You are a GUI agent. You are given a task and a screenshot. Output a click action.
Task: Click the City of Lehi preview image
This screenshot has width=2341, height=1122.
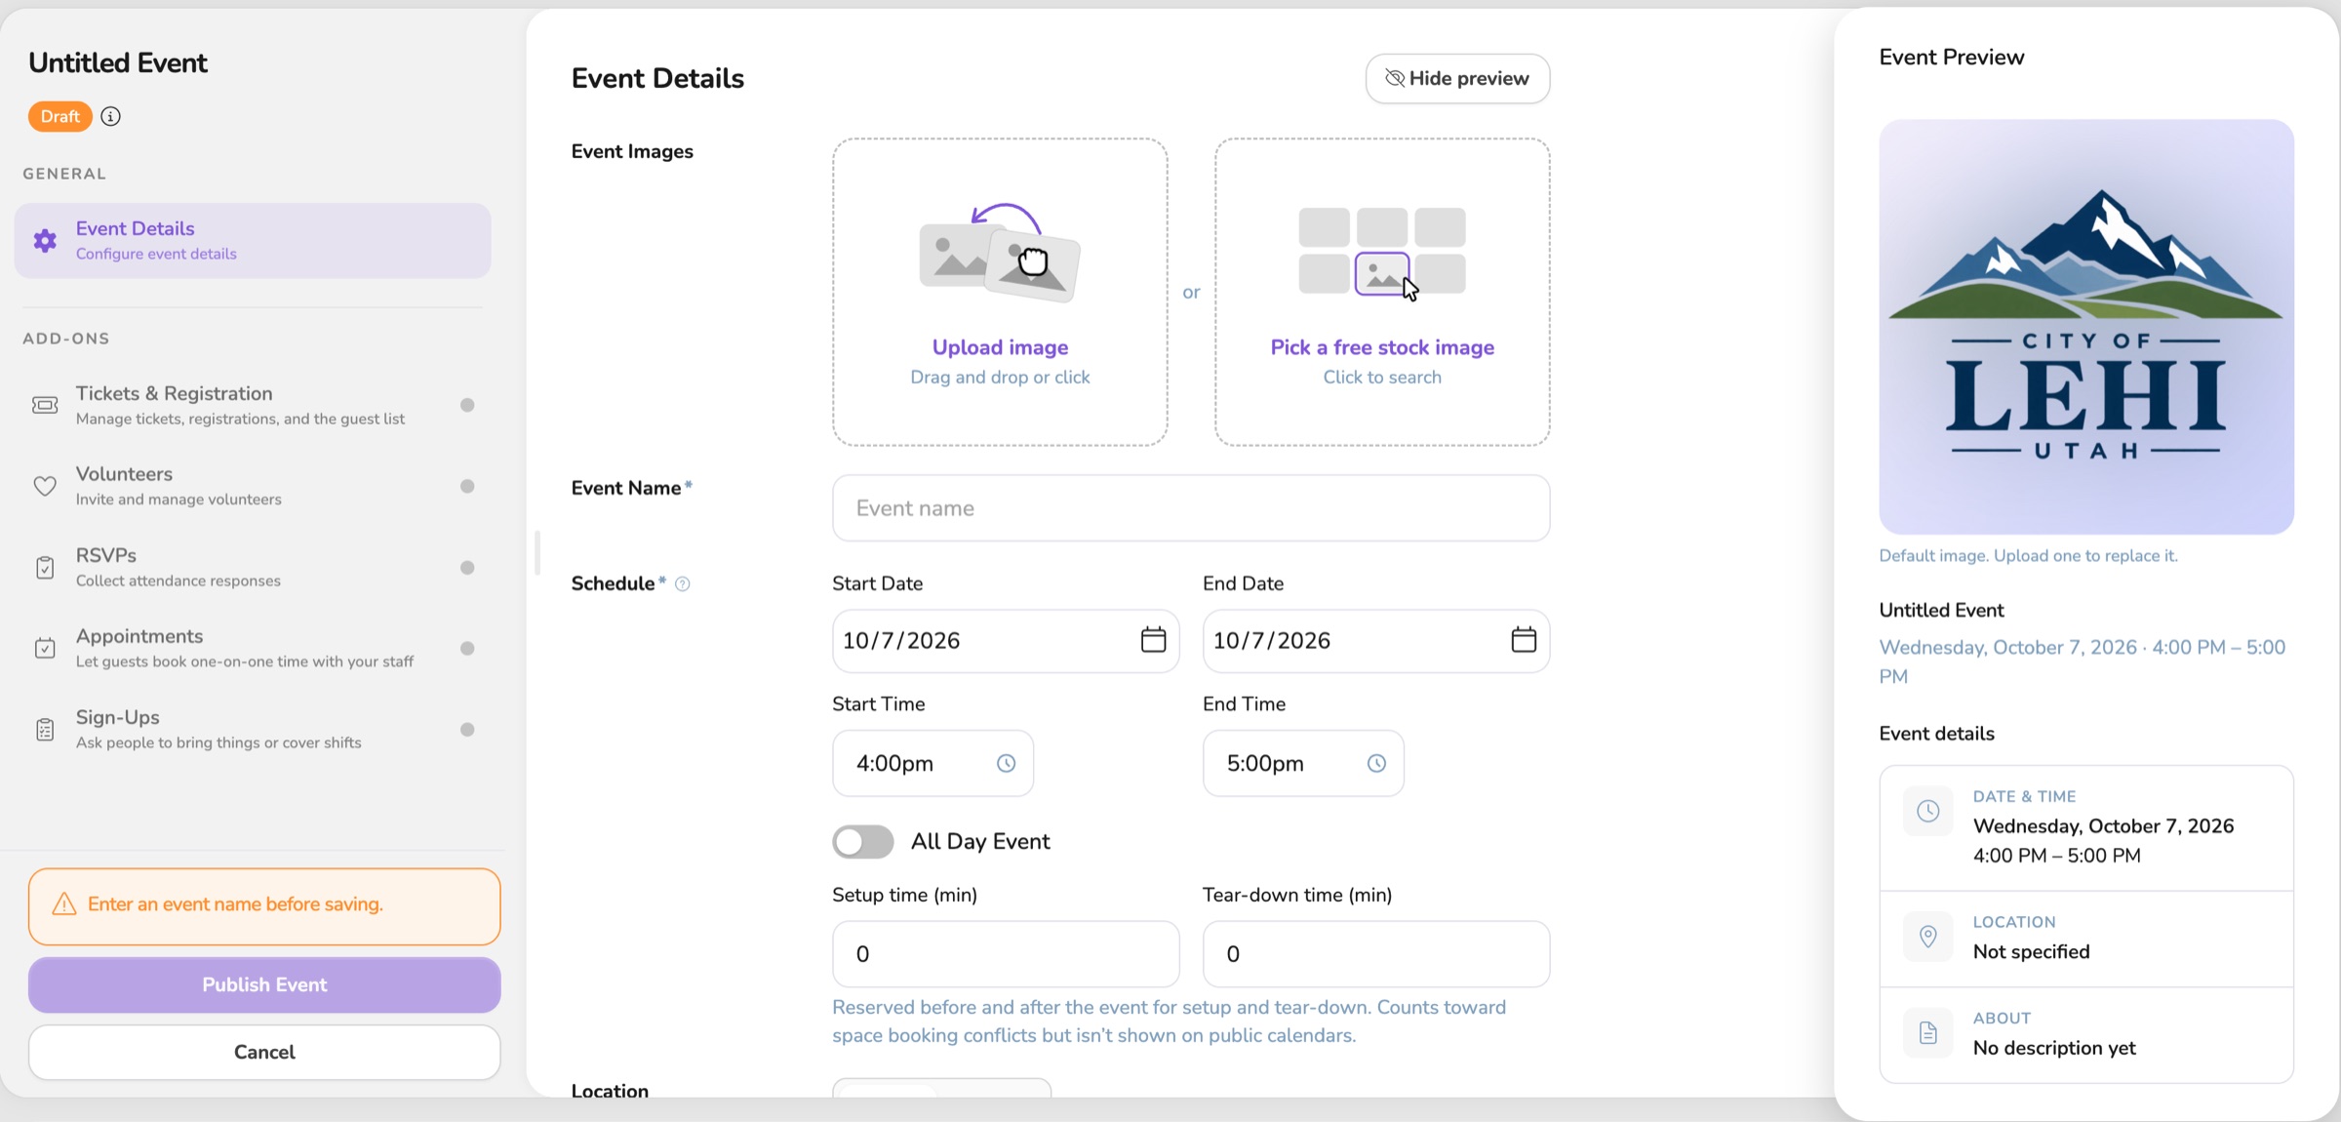pyautogui.click(x=2086, y=327)
